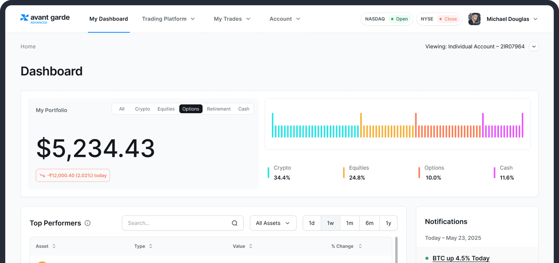
Task: Expand the account selector for Individual Account
Action: click(534, 46)
